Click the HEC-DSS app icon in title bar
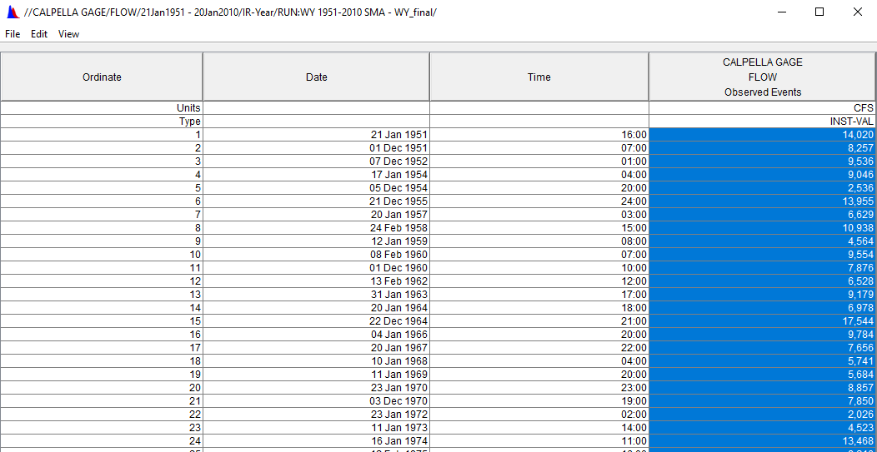 click(12, 12)
